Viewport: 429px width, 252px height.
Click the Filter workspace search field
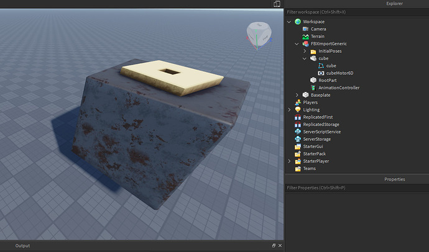coord(356,12)
